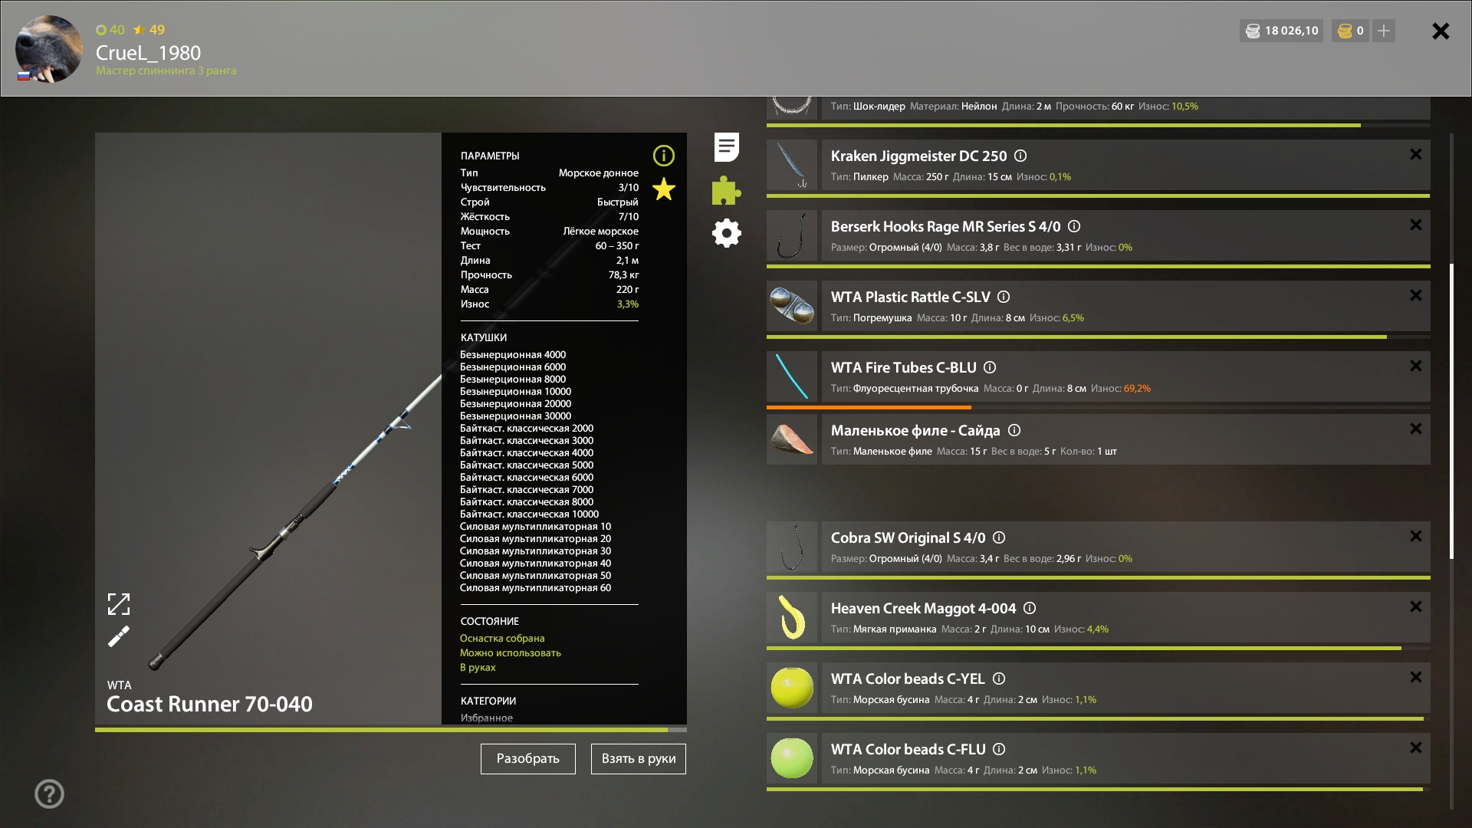Image resolution: width=1472 pixels, height=828 pixels.
Task: Show info for WTA Plastic Rattle C-SLV
Action: coord(1004,297)
